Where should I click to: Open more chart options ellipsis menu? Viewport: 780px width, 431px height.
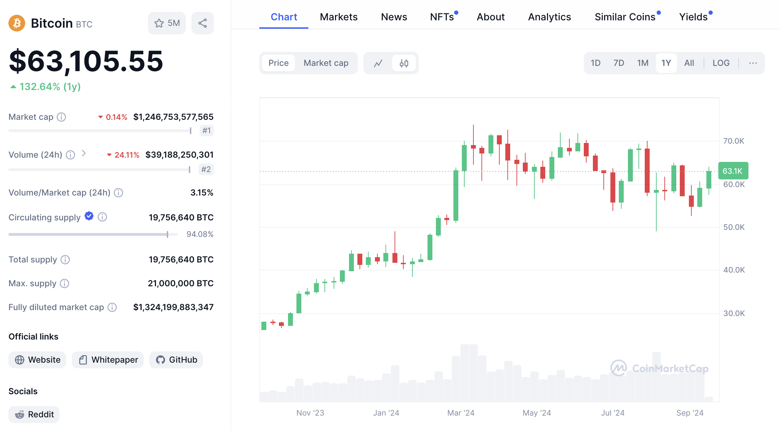tap(753, 63)
